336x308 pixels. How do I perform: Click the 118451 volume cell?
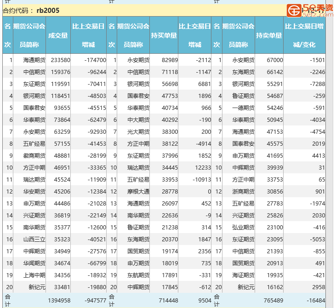click(x=60, y=96)
